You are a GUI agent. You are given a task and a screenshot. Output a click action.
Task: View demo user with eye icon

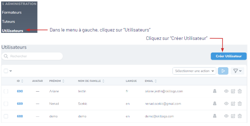pos(226,116)
